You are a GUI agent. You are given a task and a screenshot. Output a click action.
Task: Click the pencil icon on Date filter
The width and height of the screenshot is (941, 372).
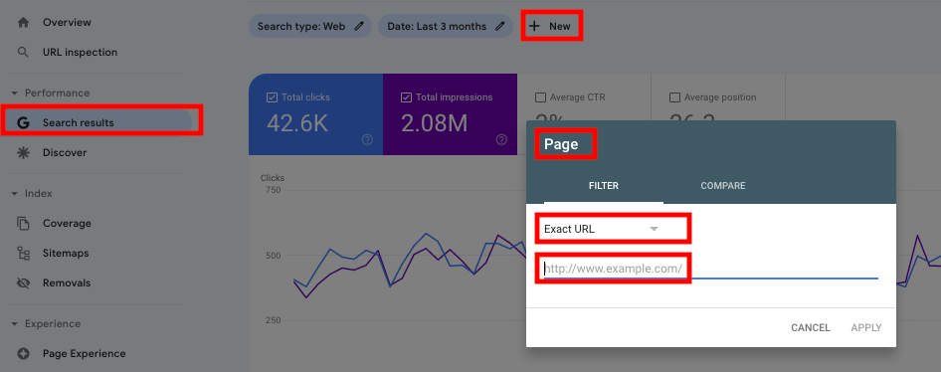[500, 26]
